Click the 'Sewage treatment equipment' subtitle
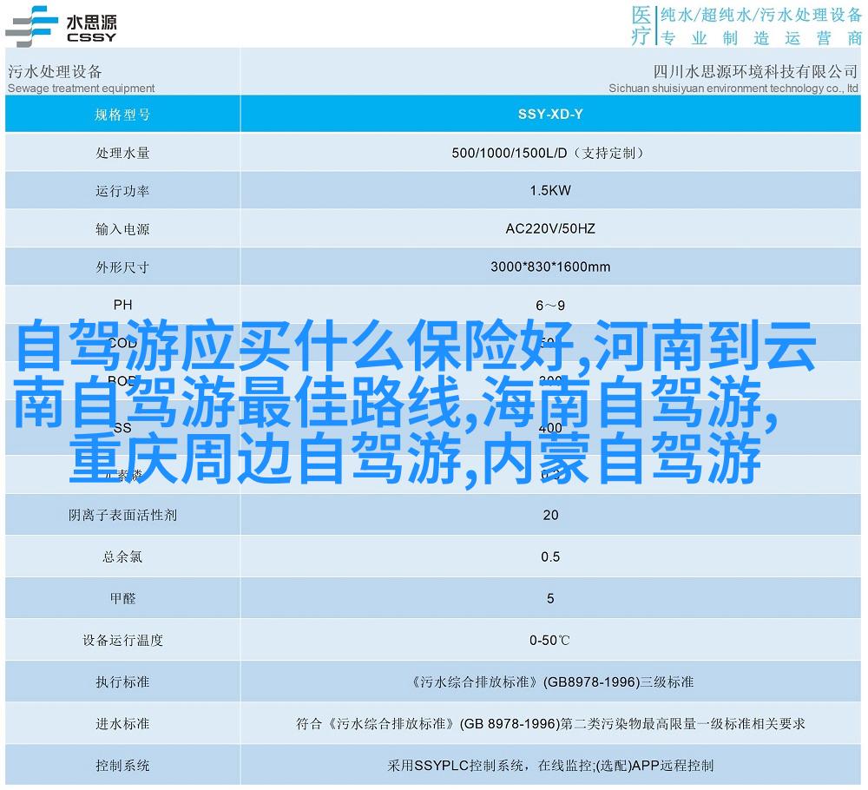The height and width of the screenshot is (790, 868). coord(82,88)
